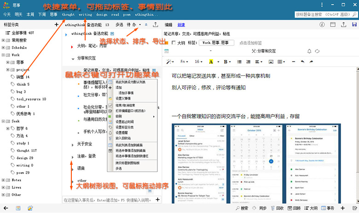
Task: Collapse the 分享和交互 outline item
Action: 73,59
